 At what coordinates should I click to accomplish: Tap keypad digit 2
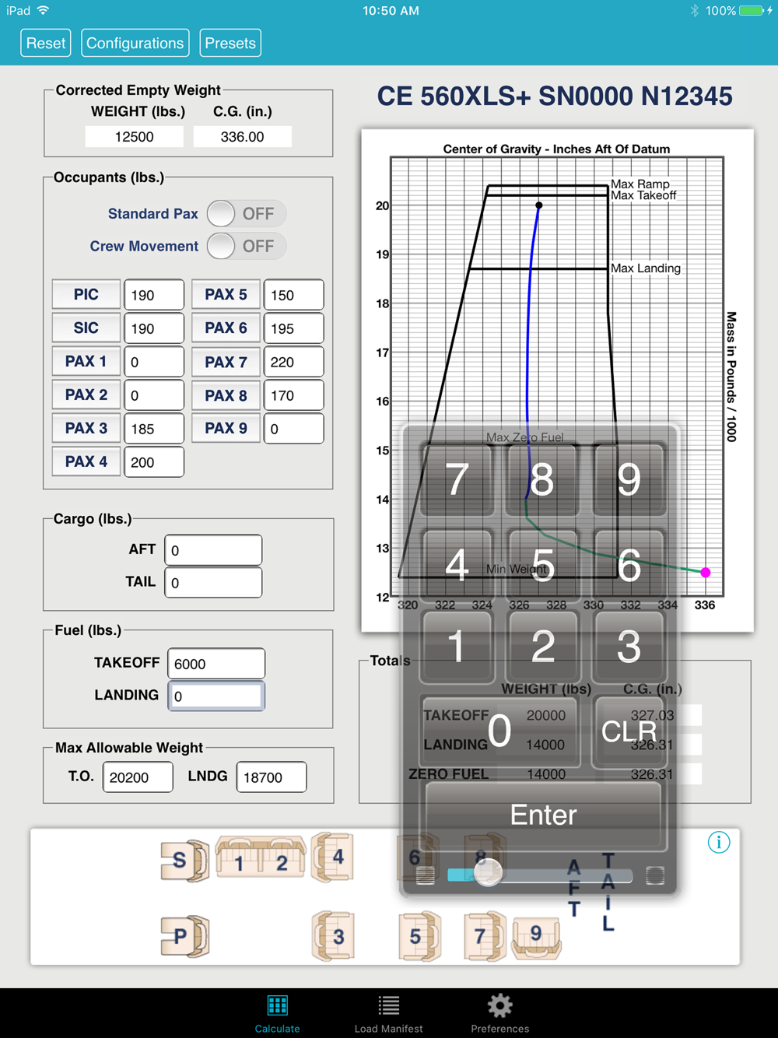click(543, 647)
